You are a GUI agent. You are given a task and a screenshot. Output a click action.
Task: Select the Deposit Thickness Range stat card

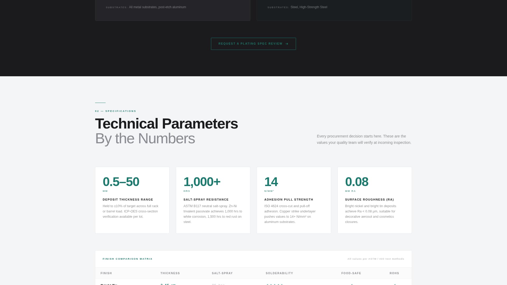point(132,200)
